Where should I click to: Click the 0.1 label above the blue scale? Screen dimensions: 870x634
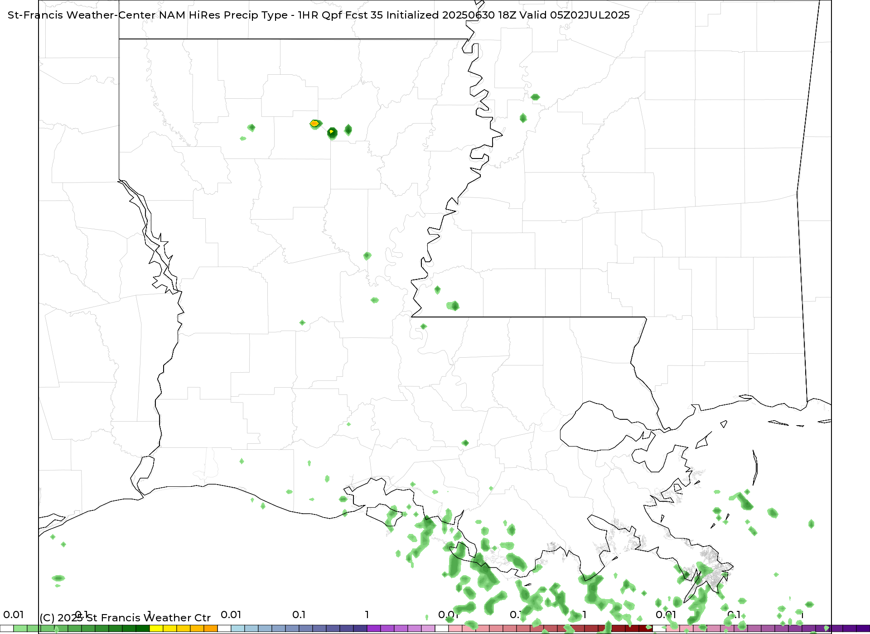pyautogui.click(x=299, y=615)
